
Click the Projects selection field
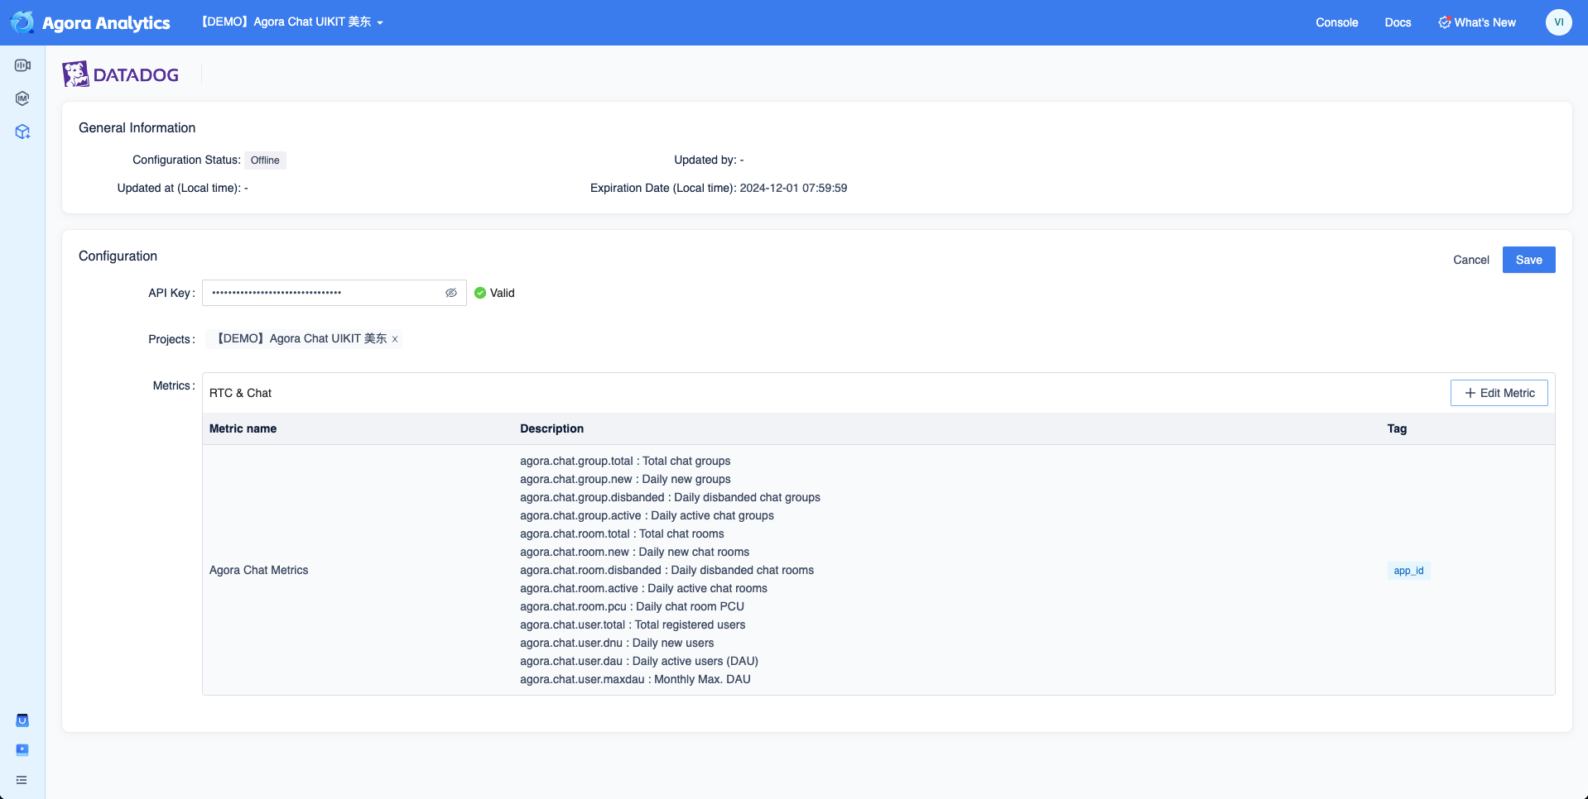[303, 339]
